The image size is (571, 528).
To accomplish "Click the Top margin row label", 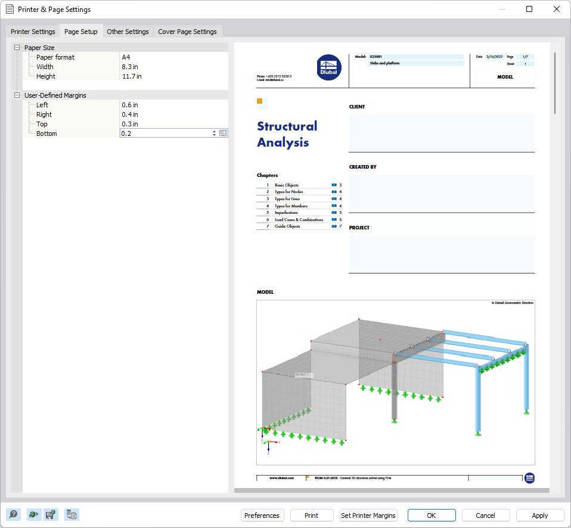I will (42, 124).
